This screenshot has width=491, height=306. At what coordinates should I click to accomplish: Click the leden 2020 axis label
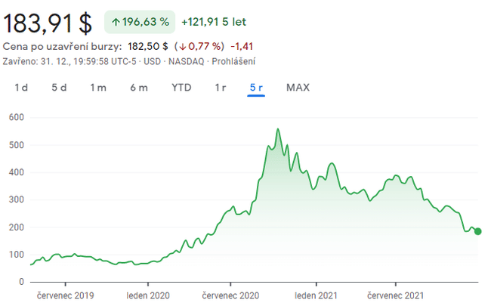(147, 296)
